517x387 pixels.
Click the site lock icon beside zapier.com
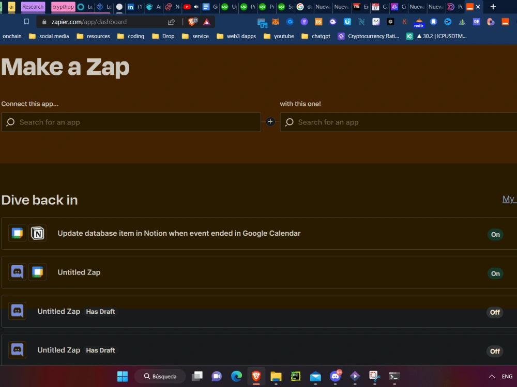coord(44,22)
